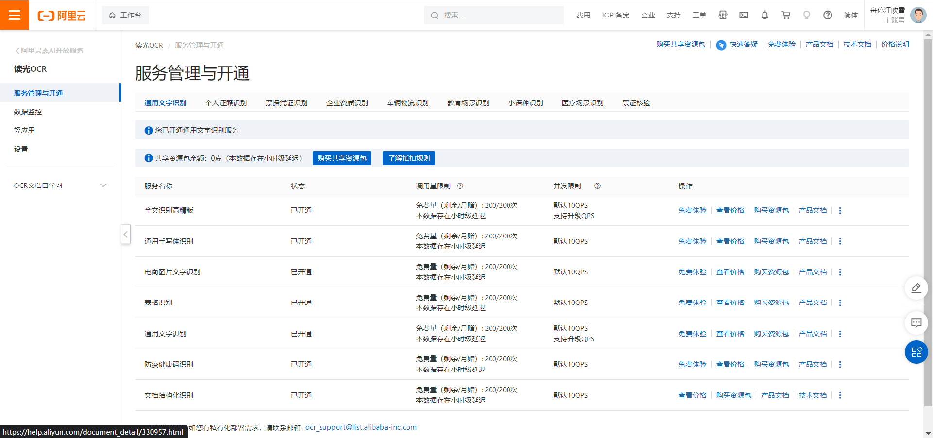Open more actions for 文档结构化识别
The height and width of the screenshot is (438, 933).
pos(840,395)
